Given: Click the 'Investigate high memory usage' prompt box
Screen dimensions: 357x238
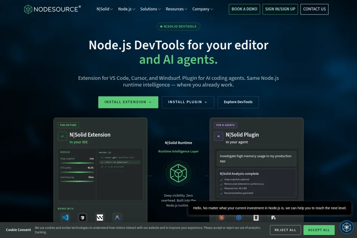Looking at the screenshot, I should (x=256, y=158).
